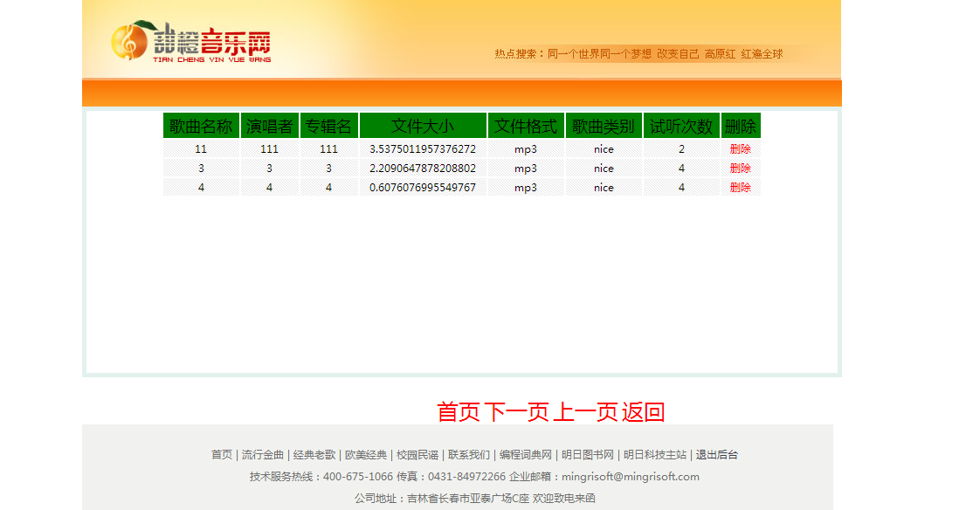Click the 专辑名 column header
Viewport: 959px width, 510px height.
pos(328,126)
